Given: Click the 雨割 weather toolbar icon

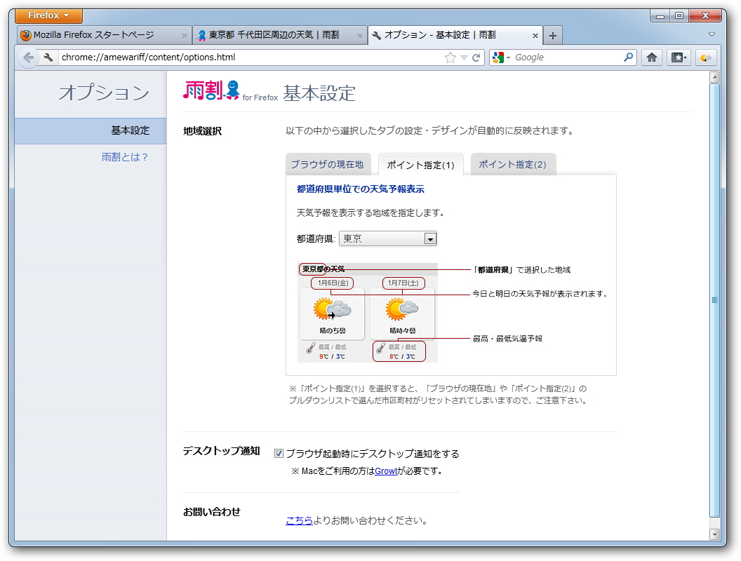Looking at the screenshot, I should coord(706,58).
